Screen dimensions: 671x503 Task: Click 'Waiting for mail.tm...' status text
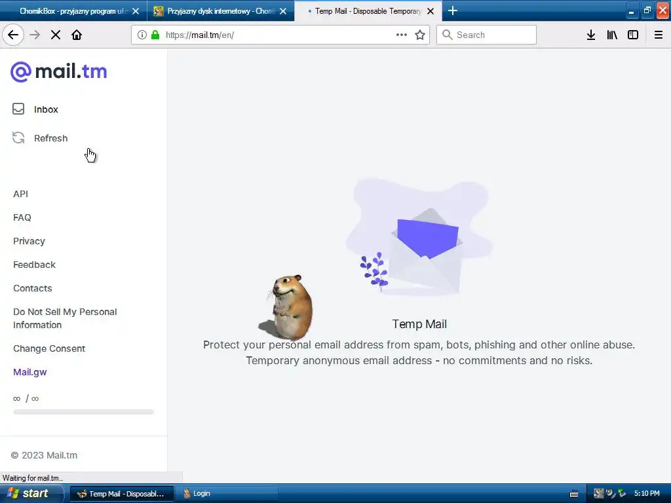tap(33, 477)
